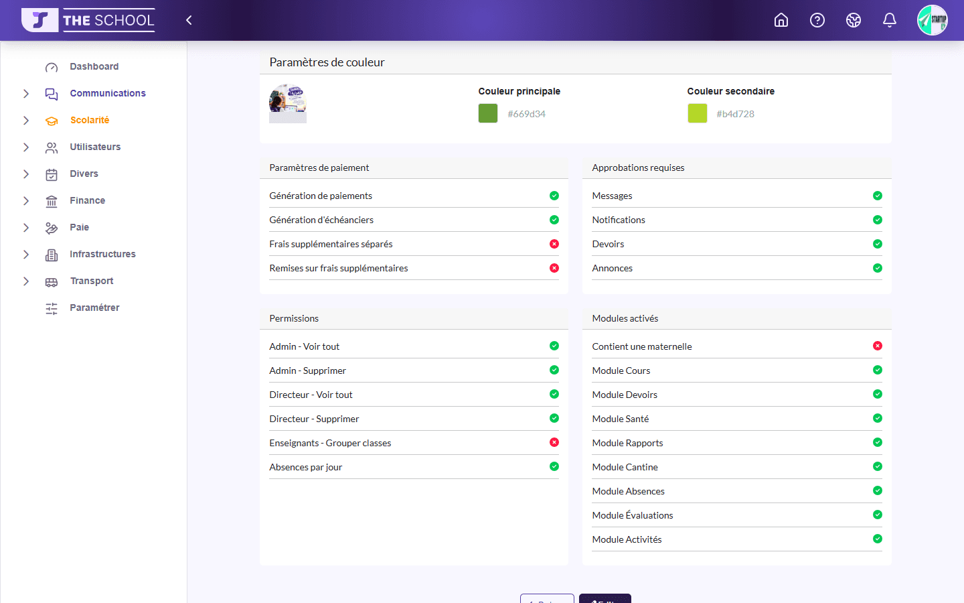964x603 pixels.
Task: Click the secondary color lime swatch
Action: [698, 113]
